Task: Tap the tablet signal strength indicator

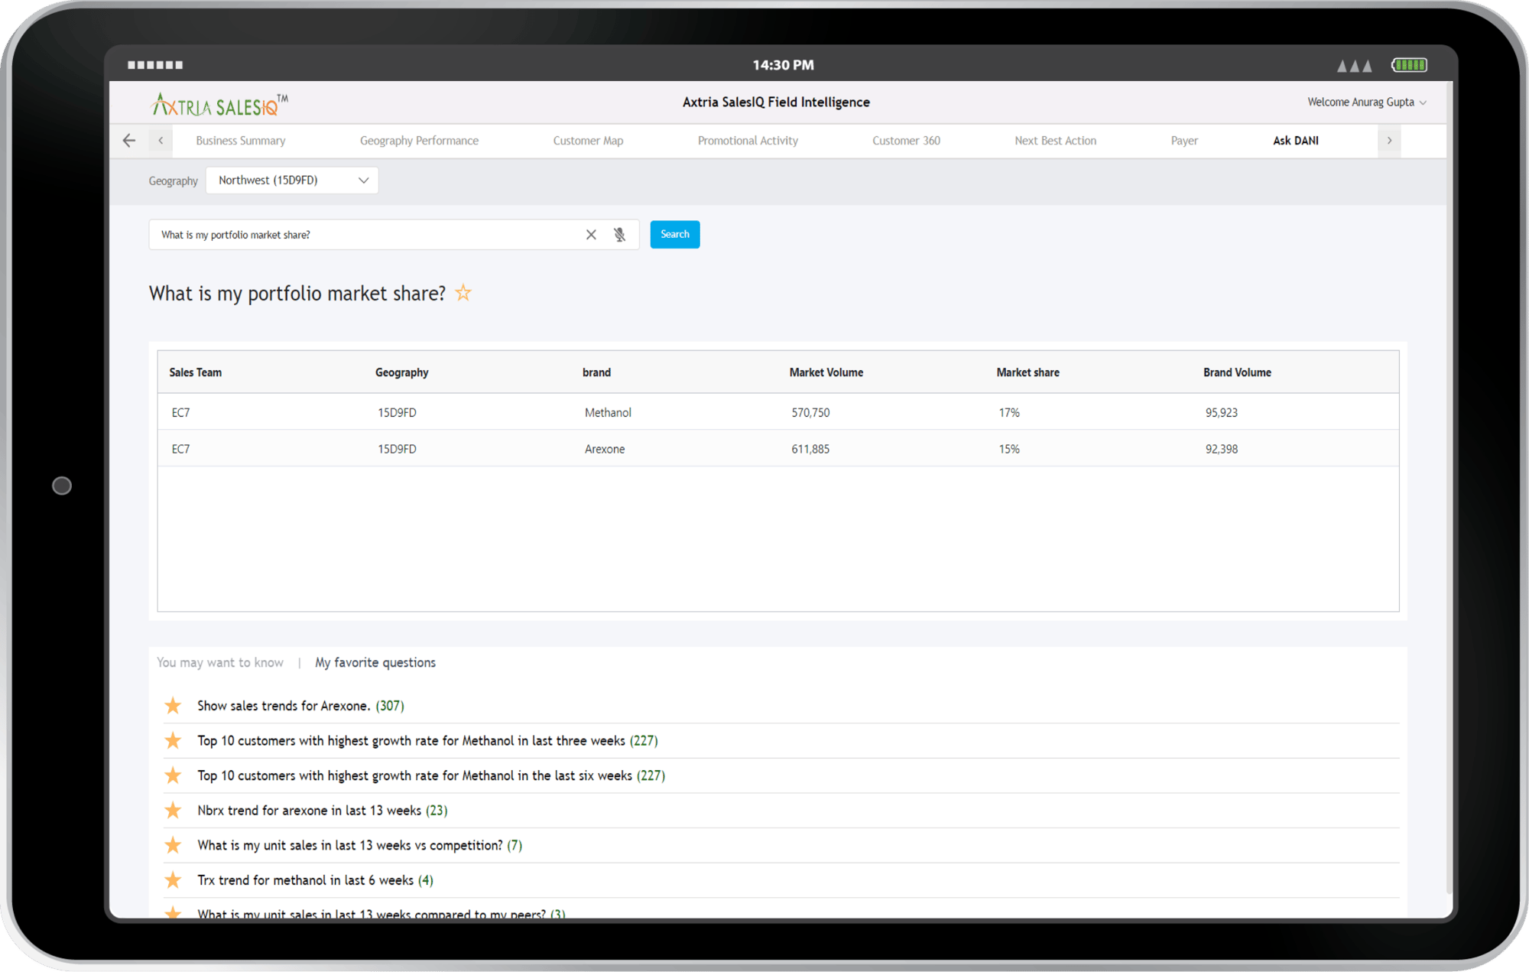Action: [x=1354, y=66]
